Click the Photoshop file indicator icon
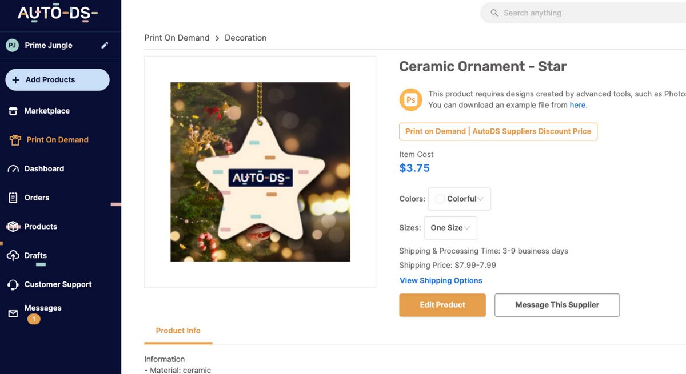This screenshot has height=374, width=686. 410,99
